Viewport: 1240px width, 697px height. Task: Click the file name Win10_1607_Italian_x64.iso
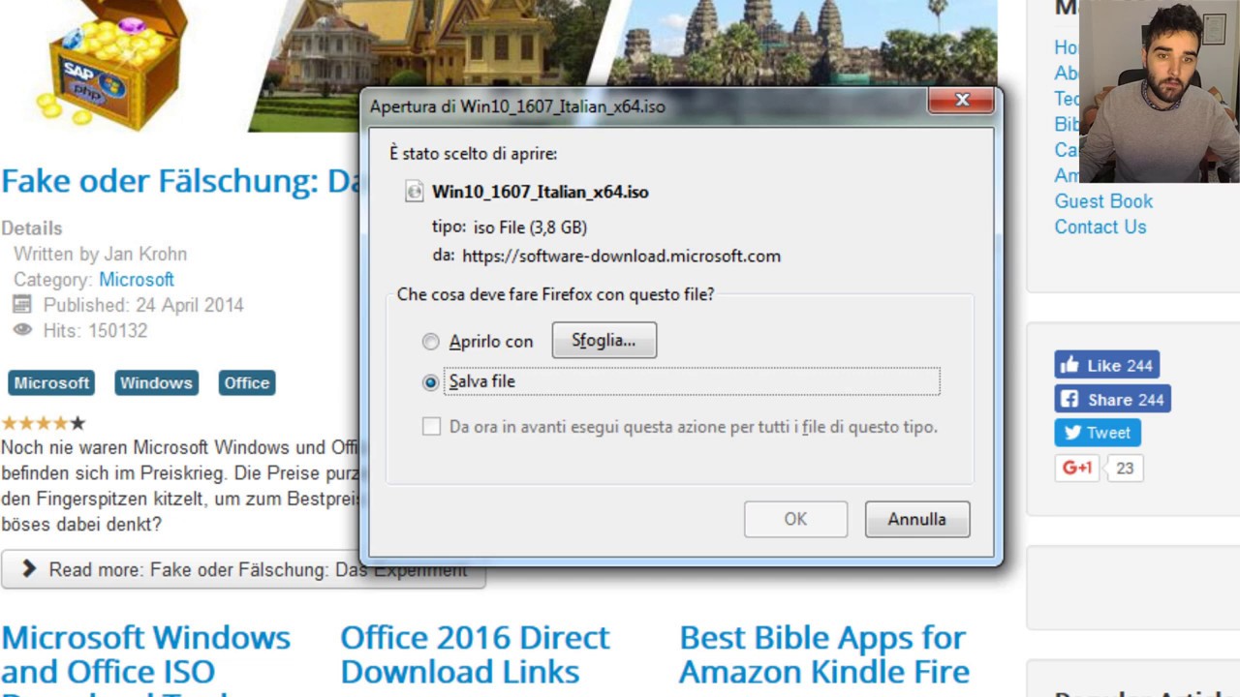(x=540, y=192)
